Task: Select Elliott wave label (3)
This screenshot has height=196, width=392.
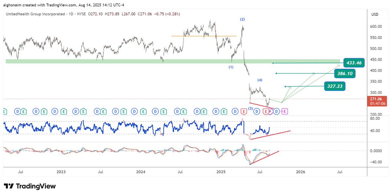Action: (x=250, y=108)
